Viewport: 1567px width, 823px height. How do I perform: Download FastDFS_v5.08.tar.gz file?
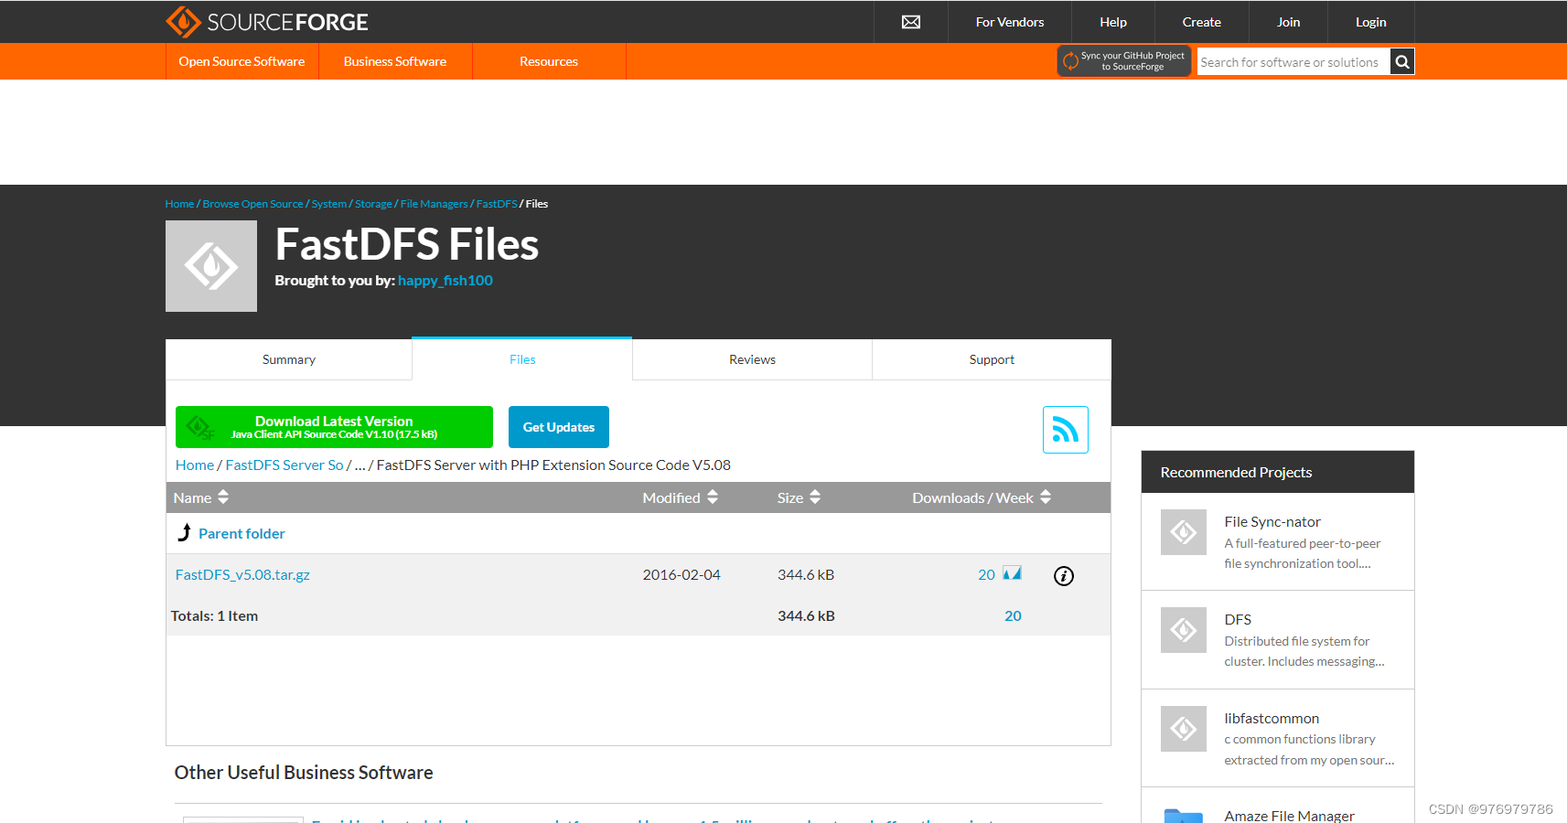[x=242, y=574]
